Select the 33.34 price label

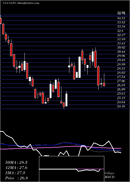coord(121,27)
